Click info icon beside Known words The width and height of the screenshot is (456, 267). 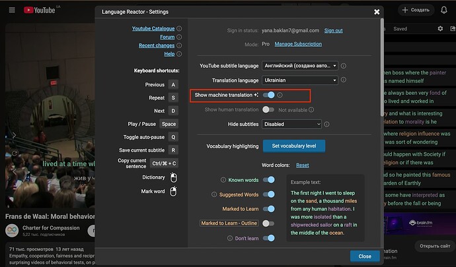(223, 180)
